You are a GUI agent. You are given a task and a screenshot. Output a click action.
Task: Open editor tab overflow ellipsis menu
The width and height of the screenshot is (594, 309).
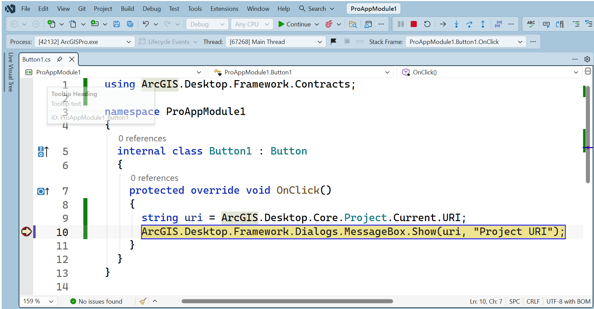click(x=575, y=59)
